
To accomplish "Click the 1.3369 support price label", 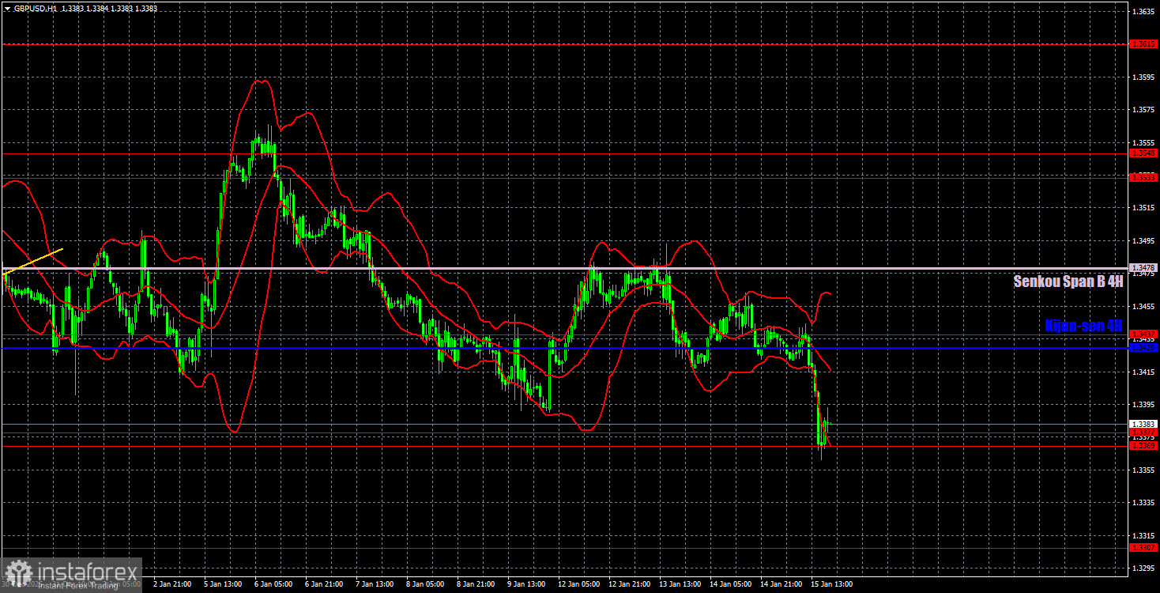I will pyautogui.click(x=1144, y=446).
